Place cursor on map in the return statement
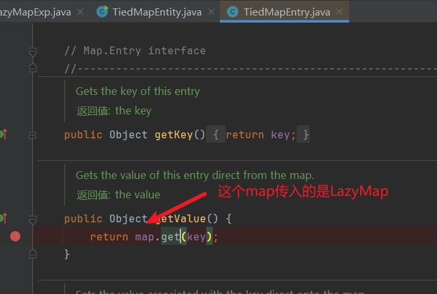The width and height of the screenshot is (437, 294). pos(145,237)
